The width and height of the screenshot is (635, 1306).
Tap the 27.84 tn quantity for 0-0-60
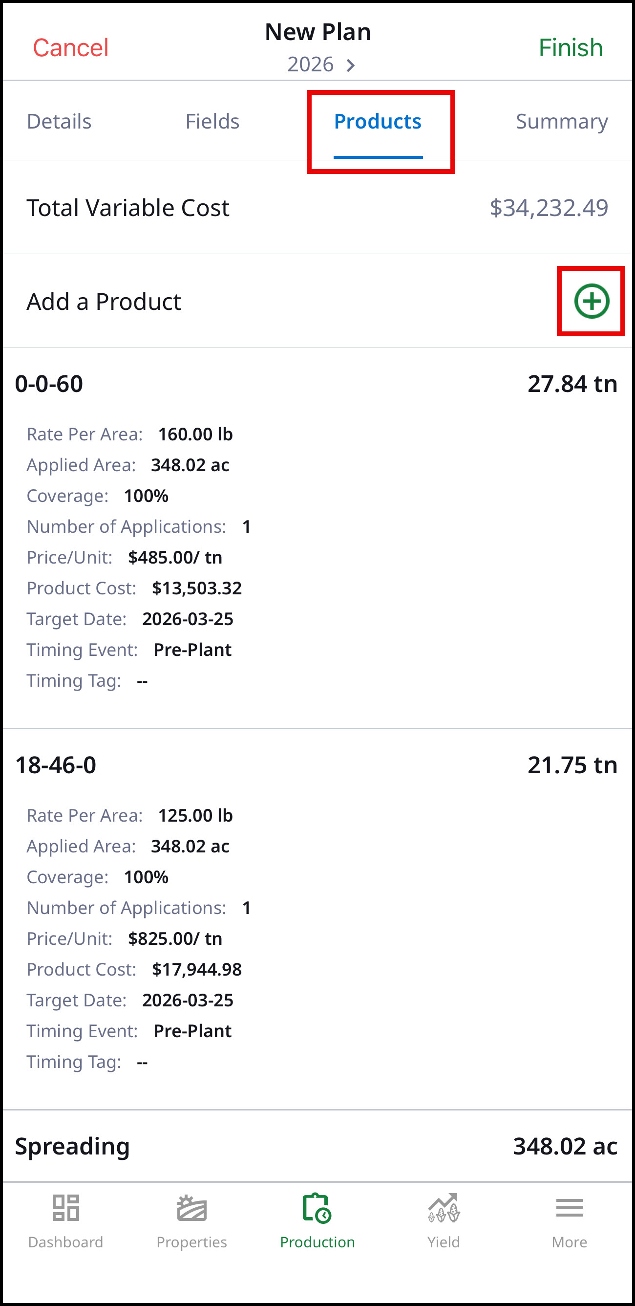[572, 384]
